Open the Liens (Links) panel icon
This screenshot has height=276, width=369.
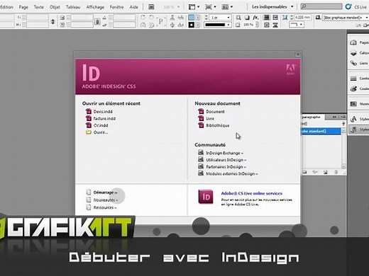pyautogui.click(x=353, y=63)
